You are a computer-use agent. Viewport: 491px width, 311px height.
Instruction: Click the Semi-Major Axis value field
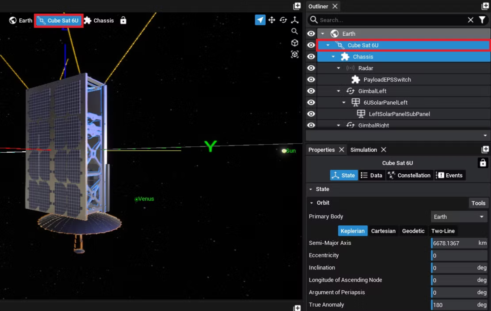tap(459, 243)
